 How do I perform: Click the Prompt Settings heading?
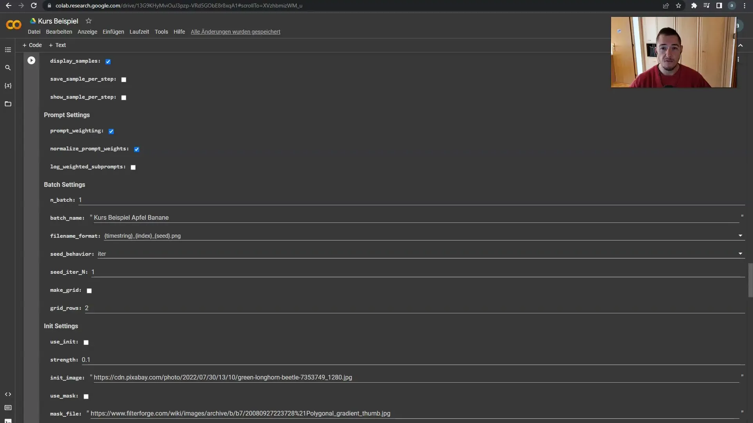click(67, 115)
